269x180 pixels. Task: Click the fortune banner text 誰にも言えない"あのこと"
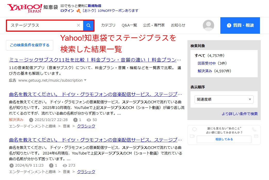click(224, 128)
